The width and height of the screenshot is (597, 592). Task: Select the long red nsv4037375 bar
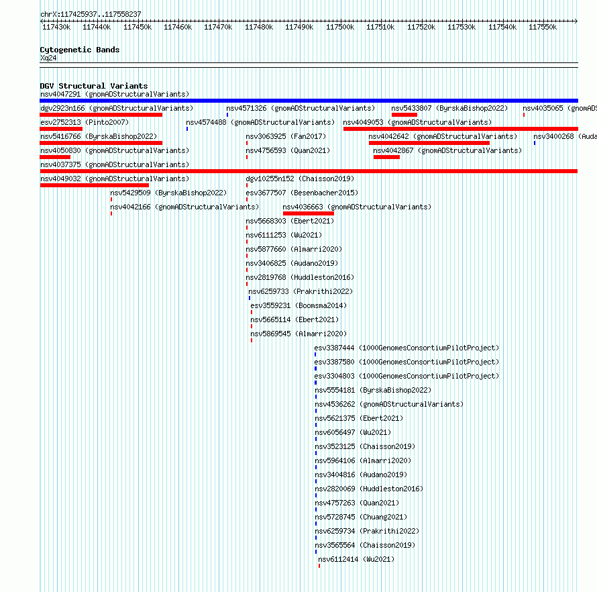309,171
